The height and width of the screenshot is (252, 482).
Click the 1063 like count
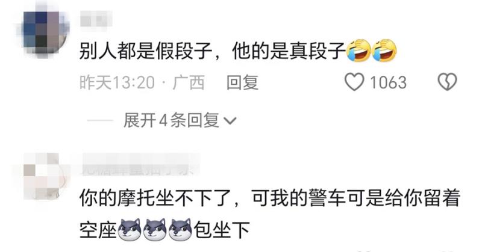pos(388,82)
